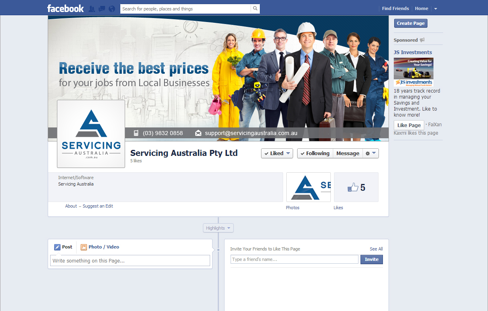Expand the Highlights dropdown
Screen dimensions: 488x311
click(218, 228)
